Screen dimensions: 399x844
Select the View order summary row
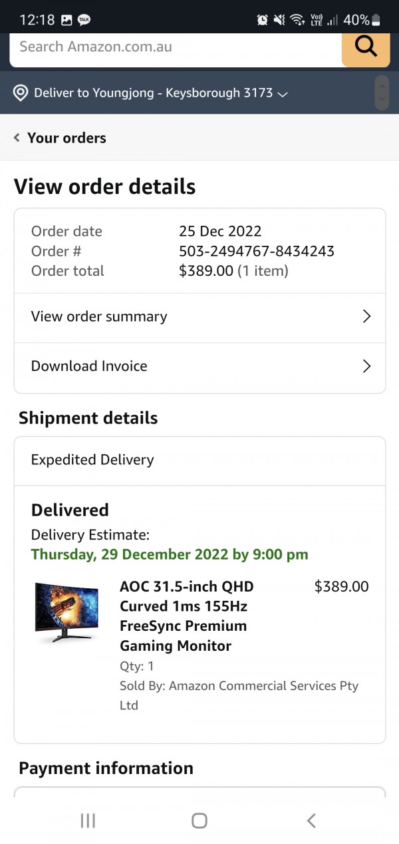199,318
